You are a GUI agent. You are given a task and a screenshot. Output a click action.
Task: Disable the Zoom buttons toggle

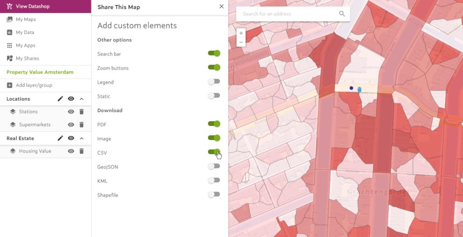(x=214, y=67)
